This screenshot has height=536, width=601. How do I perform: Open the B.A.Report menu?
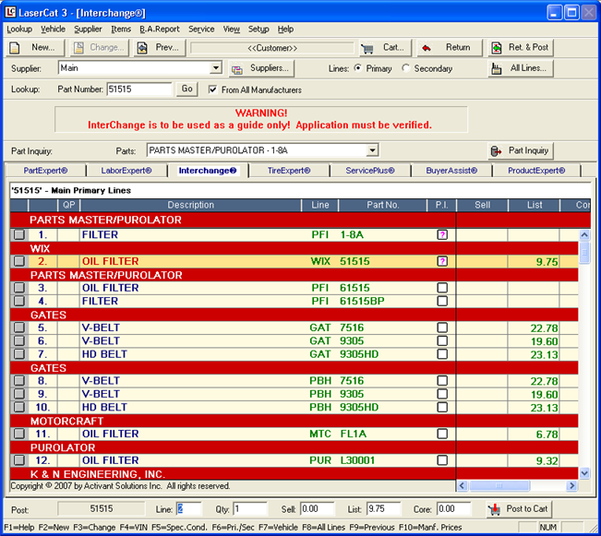[159, 29]
